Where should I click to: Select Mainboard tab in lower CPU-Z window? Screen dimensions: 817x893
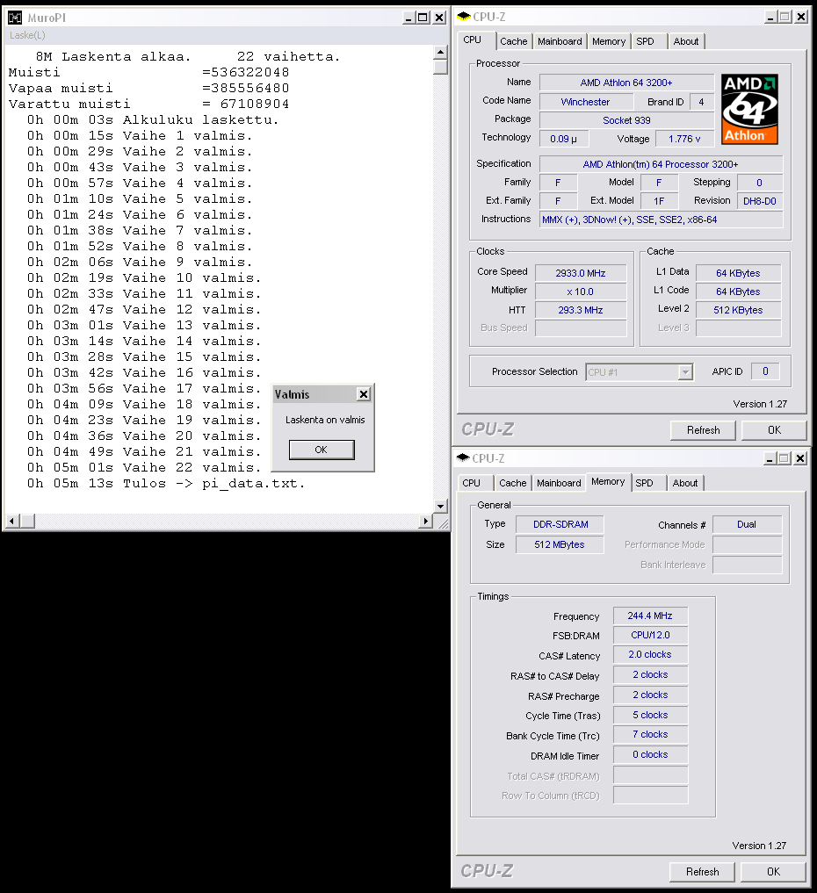(x=559, y=483)
